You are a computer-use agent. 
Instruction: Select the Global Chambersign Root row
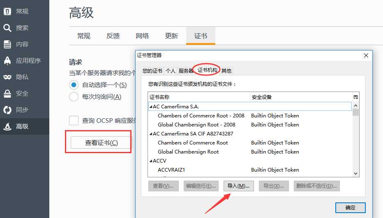tap(250, 152)
